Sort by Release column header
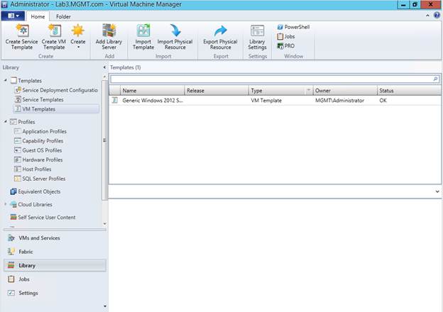The width and height of the screenshot is (443, 312). [x=217, y=91]
